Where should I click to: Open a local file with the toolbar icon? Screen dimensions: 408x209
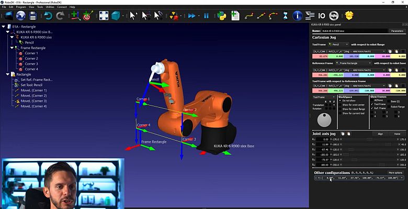pos(8,16)
